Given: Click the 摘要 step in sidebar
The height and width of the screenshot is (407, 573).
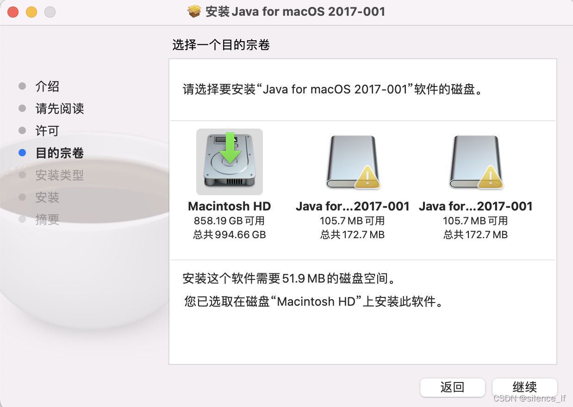Looking at the screenshot, I should tap(48, 220).
